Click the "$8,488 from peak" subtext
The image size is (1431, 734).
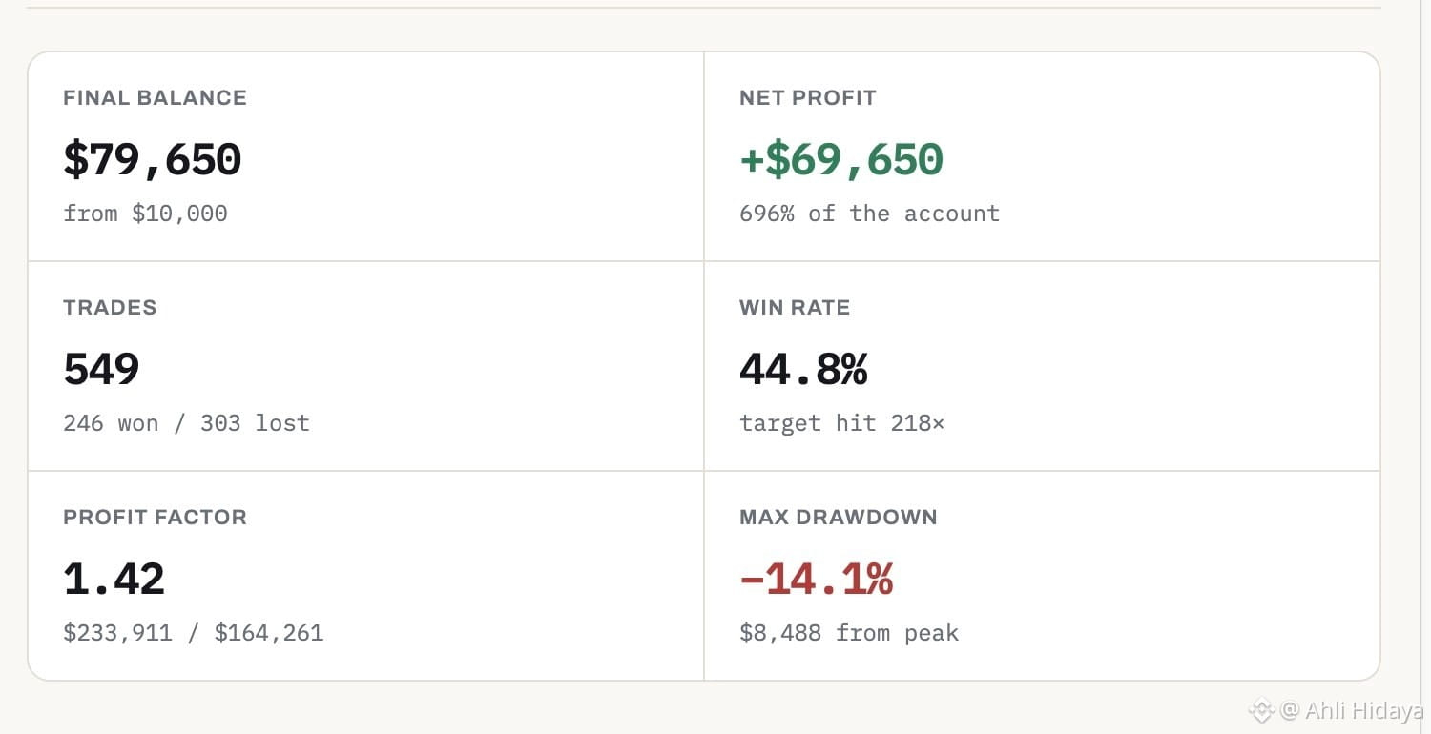tap(849, 633)
